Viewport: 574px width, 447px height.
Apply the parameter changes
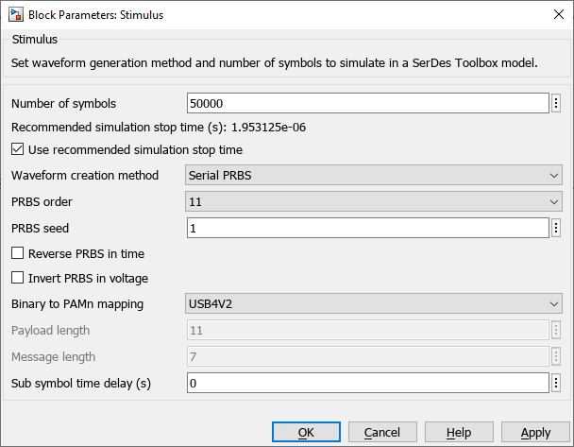pyautogui.click(x=535, y=432)
